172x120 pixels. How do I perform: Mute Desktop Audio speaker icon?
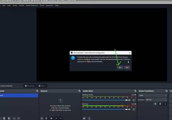[x=129, y=100]
